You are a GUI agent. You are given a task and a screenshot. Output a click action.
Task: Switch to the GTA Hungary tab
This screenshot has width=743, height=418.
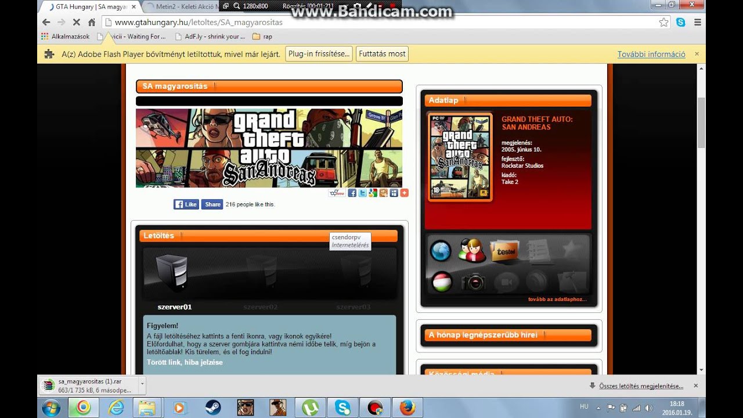pyautogui.click(x=90, y=6)
